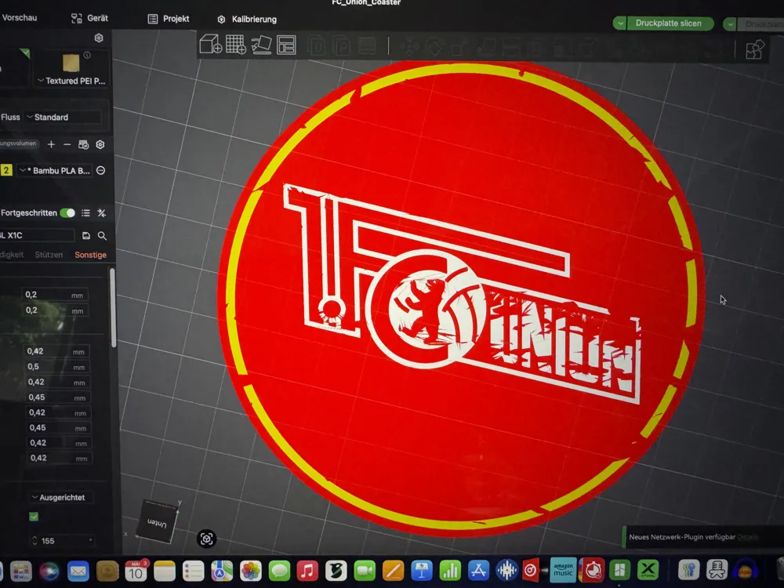Click the build plate gold thumbnail

[x=71, y=63]
